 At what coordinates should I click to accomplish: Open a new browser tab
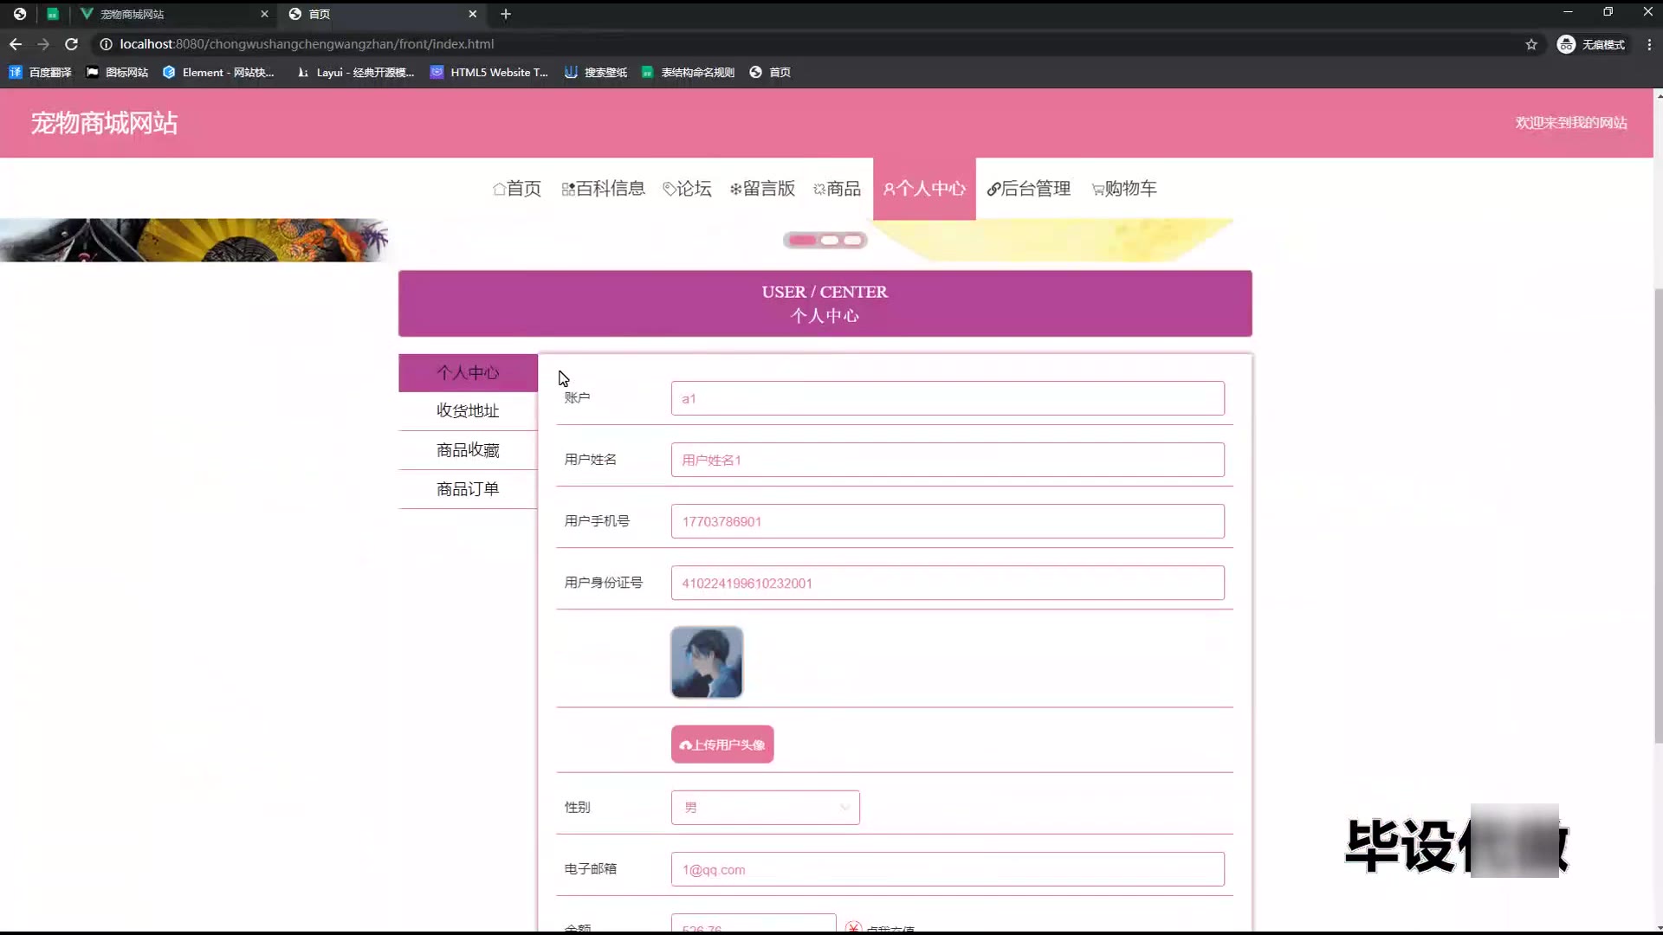pos(506,14)
